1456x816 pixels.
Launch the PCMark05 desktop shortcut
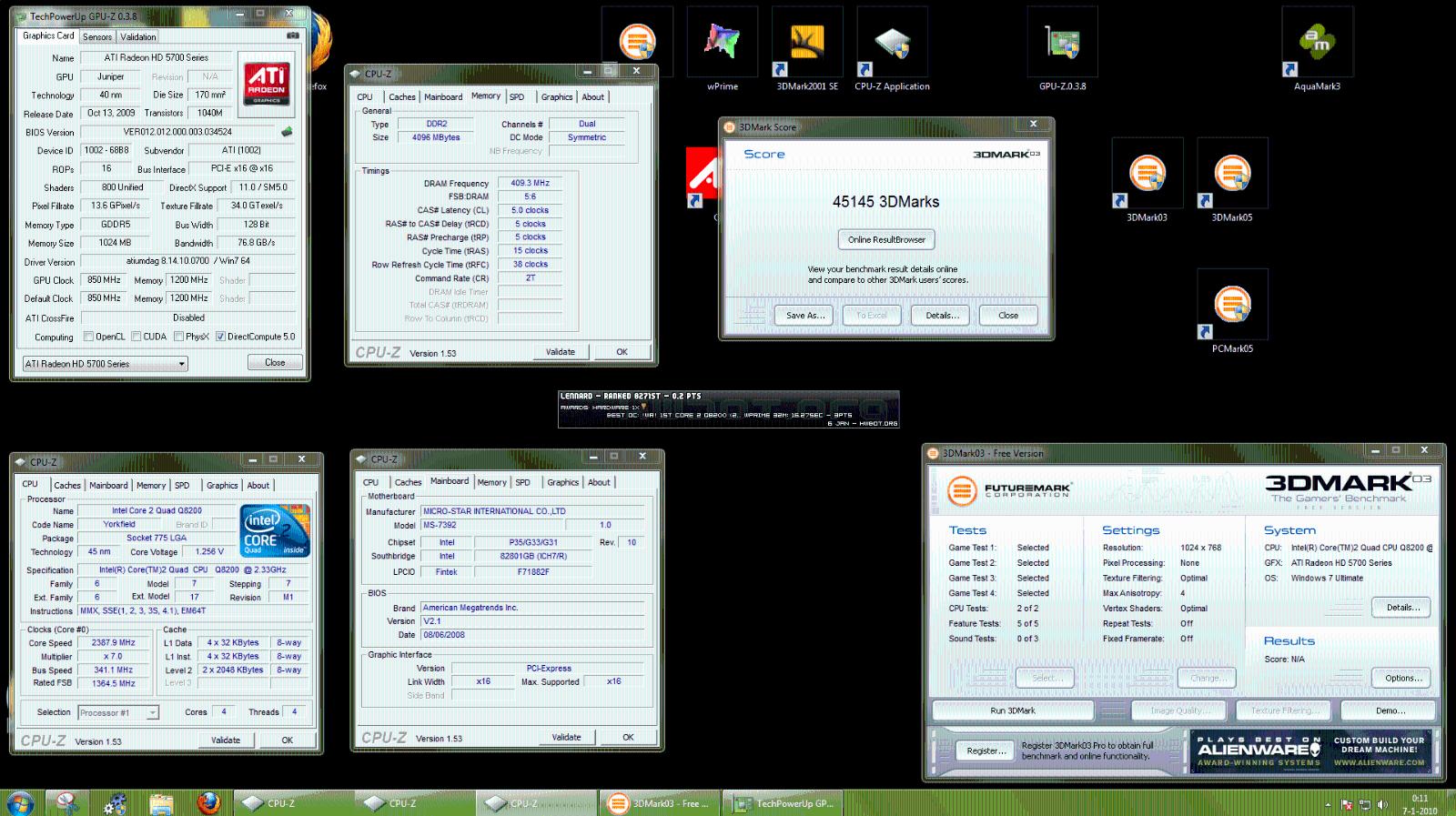[1232, 312]
